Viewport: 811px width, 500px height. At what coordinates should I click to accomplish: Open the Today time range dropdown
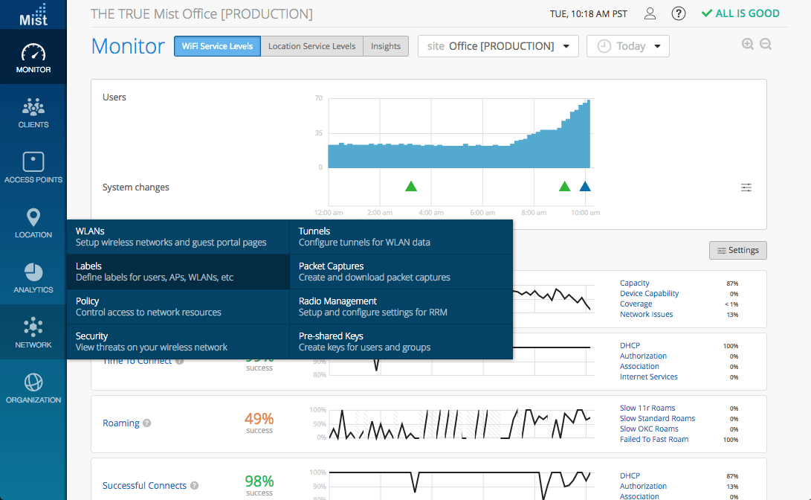click(628, 46)
